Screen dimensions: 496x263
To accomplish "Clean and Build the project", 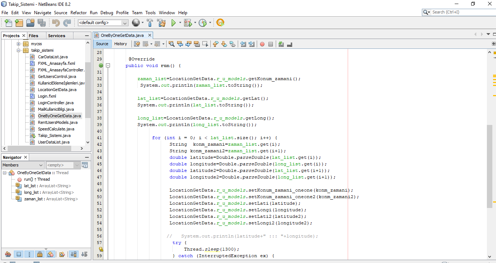I will tap(161, 23).
